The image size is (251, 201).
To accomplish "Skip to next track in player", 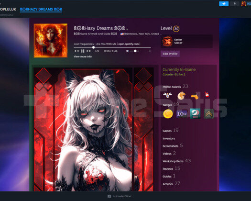I will [x=89, y=51].
